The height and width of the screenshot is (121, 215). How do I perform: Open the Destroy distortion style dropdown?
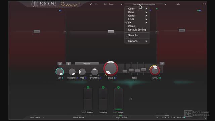tap(87, 64)
